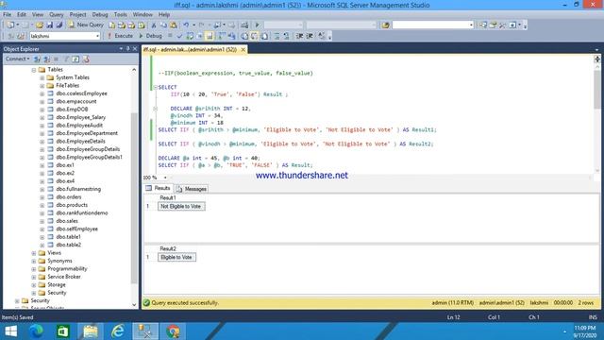Click the Disconnect icon in Object Explorer

click(46, 59)
